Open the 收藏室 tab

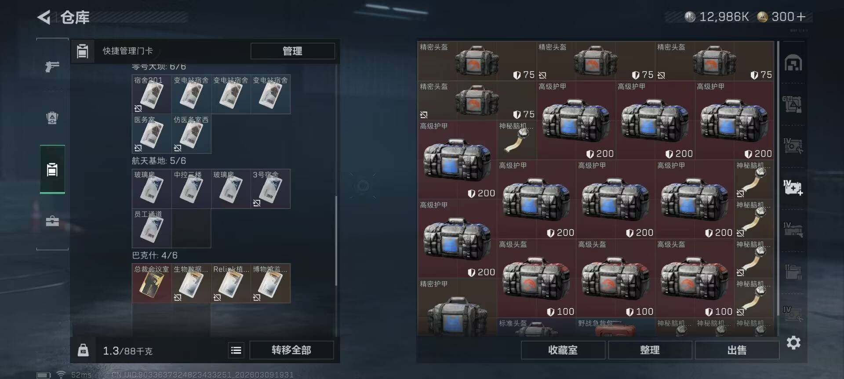(x=563, y=350)
